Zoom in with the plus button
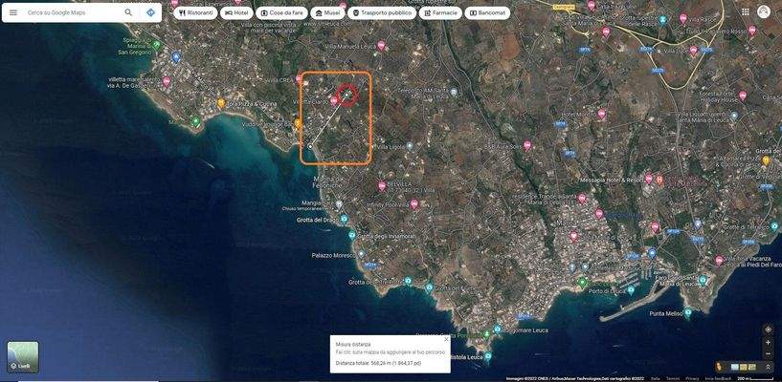 coord(768,342)
